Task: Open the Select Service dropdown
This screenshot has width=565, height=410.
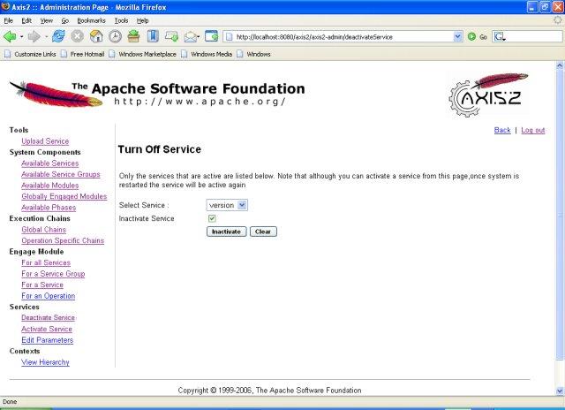Action: point(227,205)
